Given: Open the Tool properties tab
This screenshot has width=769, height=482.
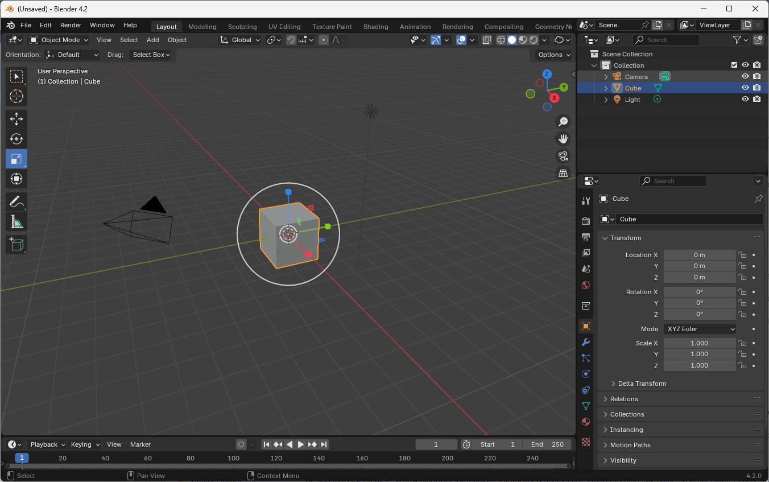Looking at the screenshot, I should (x=586, y=201).
